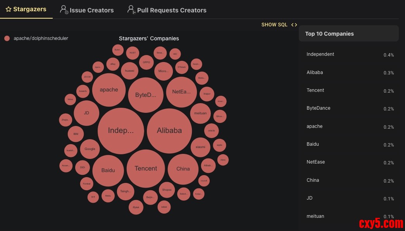Click NetEase row in Top 10 list
Image resolution: width=405 pixels, height=231 pixels.
pos(350,162)
